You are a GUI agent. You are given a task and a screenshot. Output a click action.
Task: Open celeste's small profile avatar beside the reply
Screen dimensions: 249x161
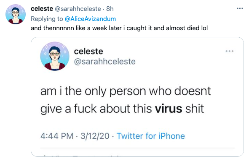(x=16, y=14)
